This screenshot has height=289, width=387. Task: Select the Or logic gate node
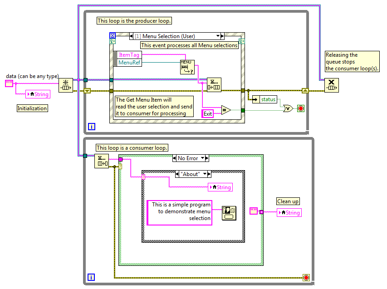[288, 108]
